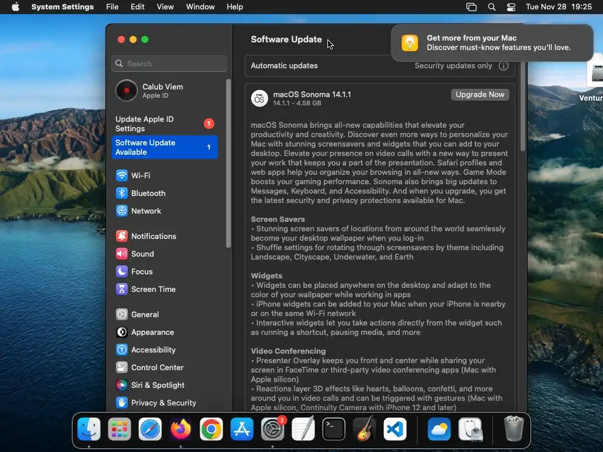Open Google Chrome from the Dock
Viewport: 603px width, 452px height.
click(x=211, y=429)
